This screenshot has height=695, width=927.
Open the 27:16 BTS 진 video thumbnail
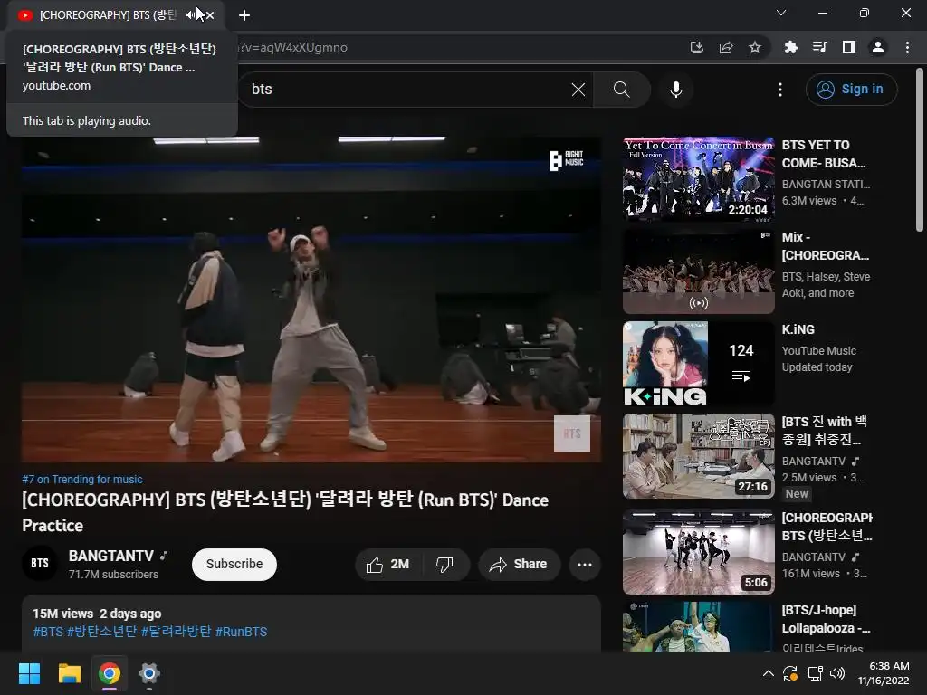point(698,456)
